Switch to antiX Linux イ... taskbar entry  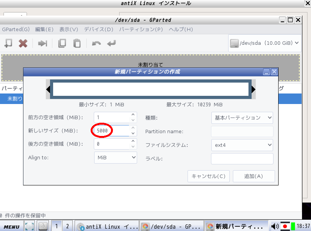(107, 226)
